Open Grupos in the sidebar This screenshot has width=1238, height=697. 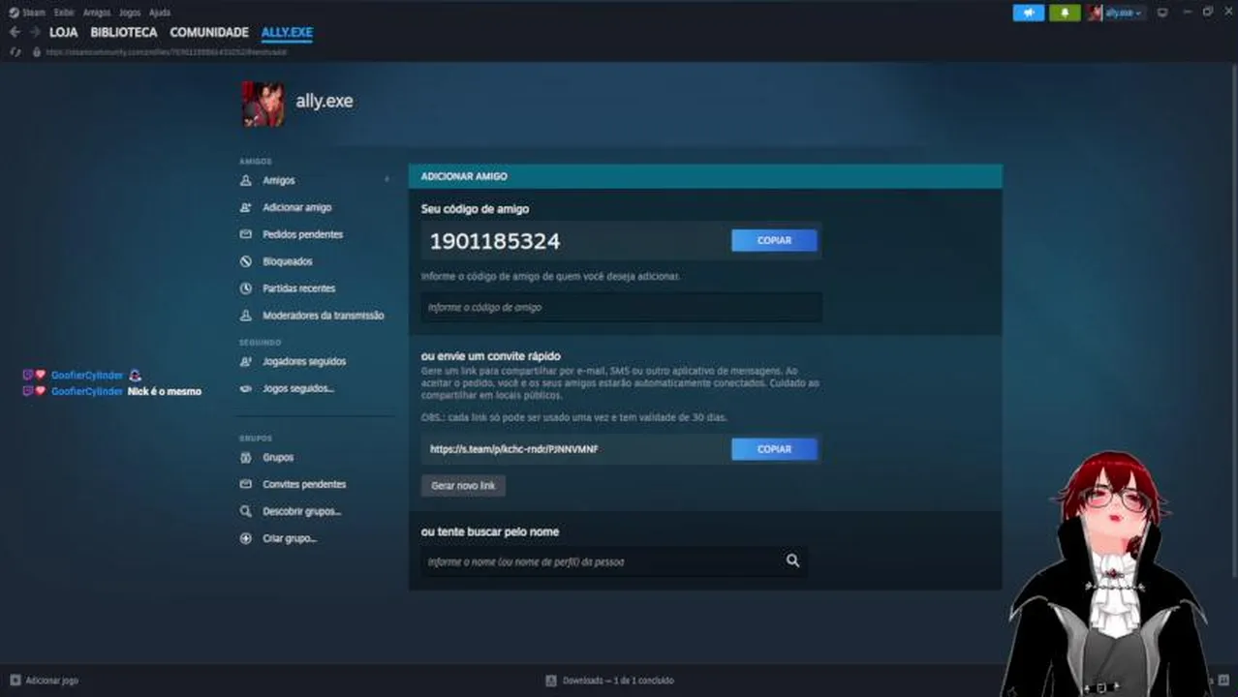click(278, 457)
